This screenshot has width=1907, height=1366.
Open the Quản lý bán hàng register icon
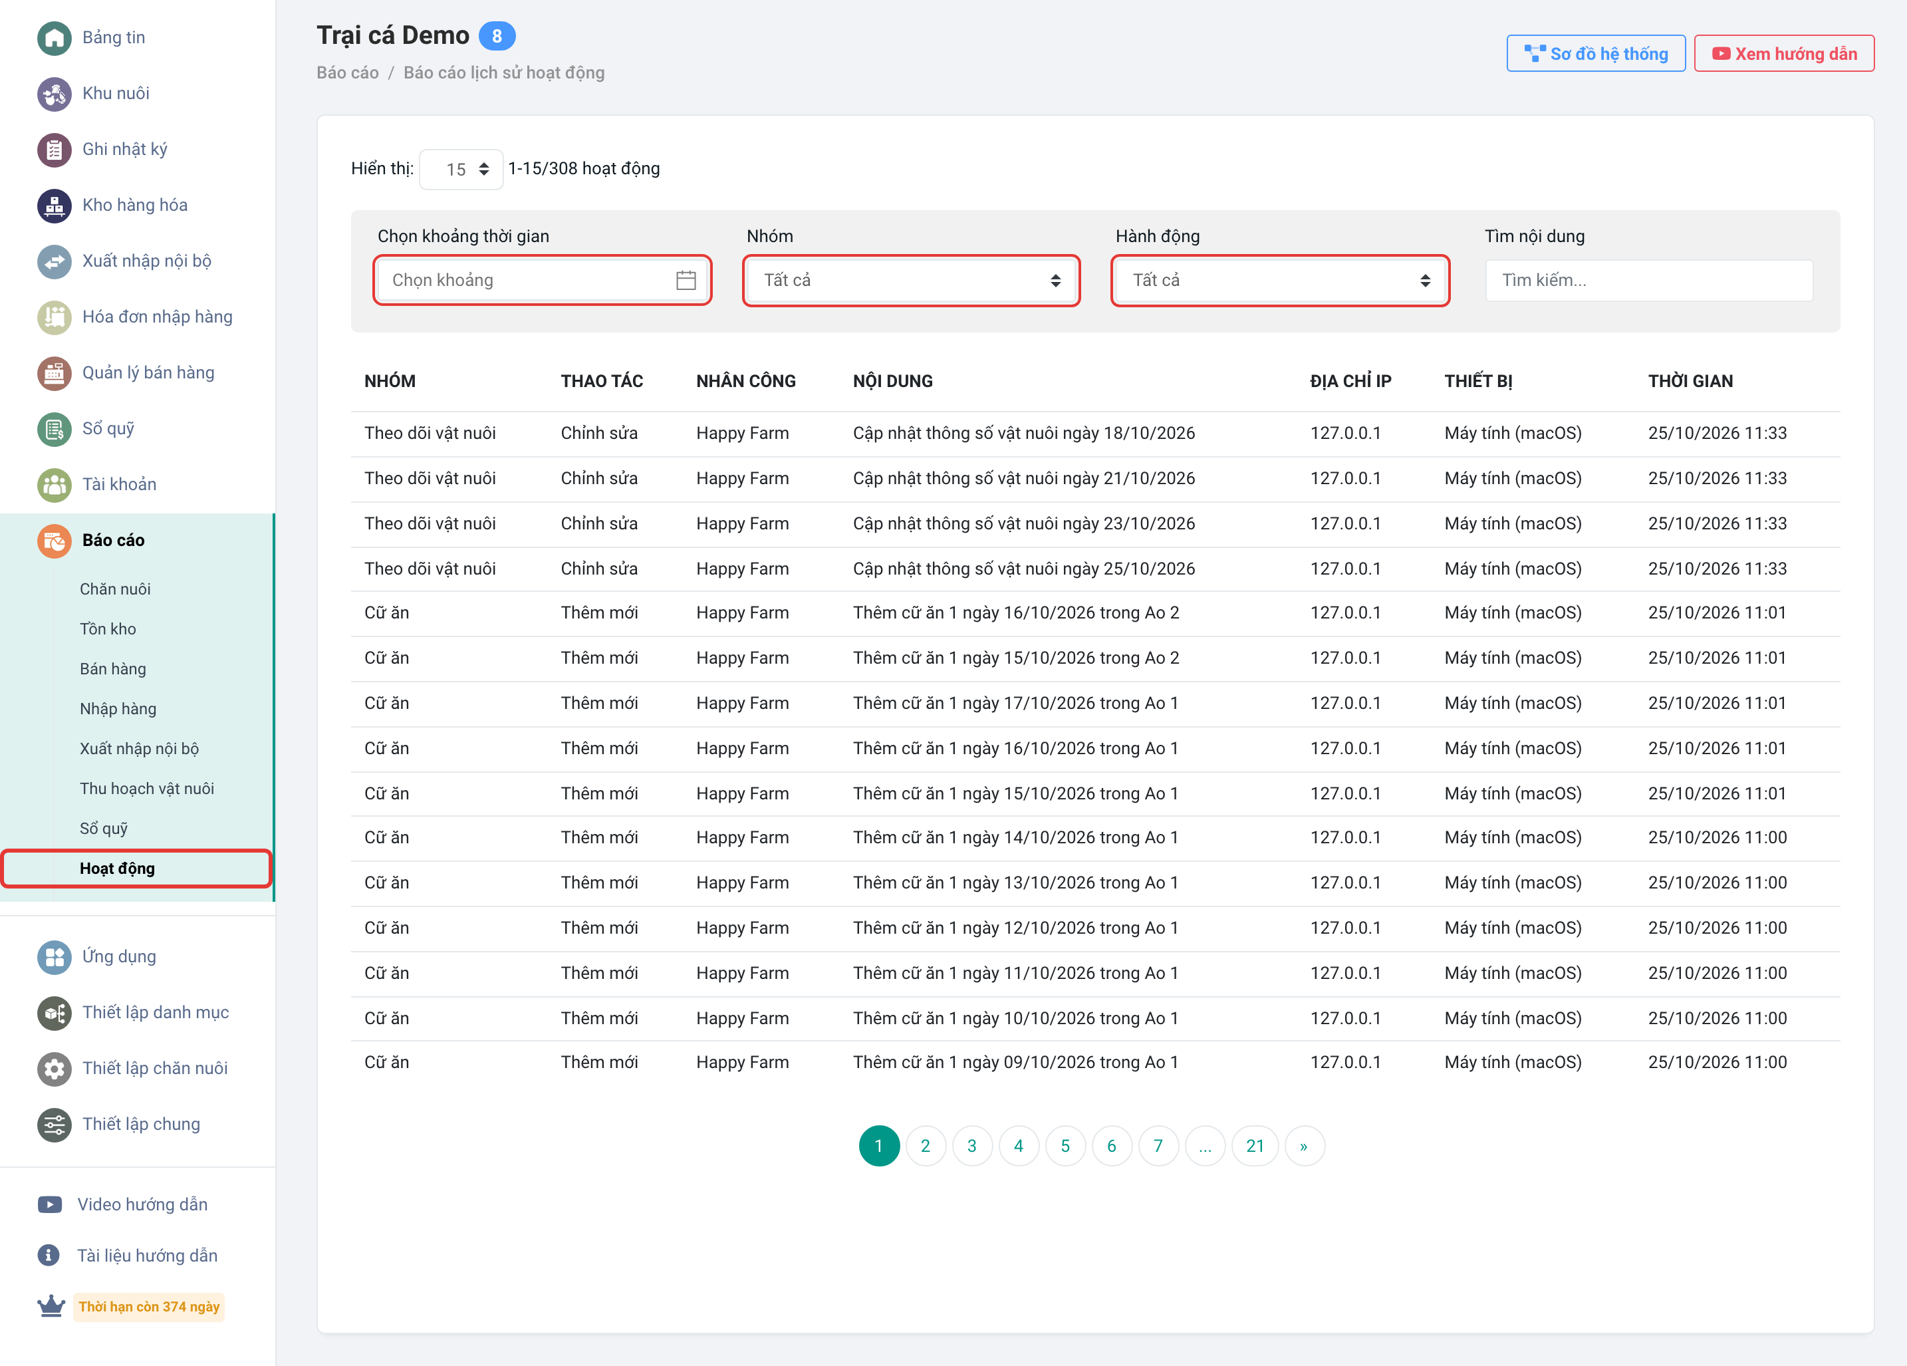pyautogui.click(x=54, y=372)
